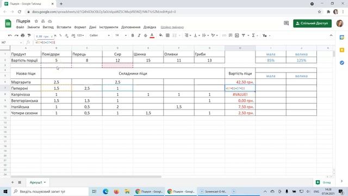
Task: Star the Піцерія document
Action: coord(36,21)
